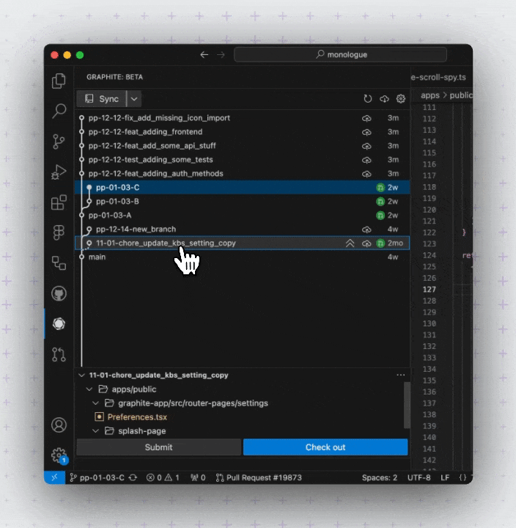This screenshot has height=528, width=516.
Task: Open the Manage gear in activity bar
Action: click(59, 455)
